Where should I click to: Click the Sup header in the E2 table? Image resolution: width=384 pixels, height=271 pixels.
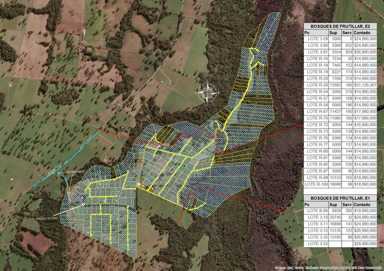click(335, 33)
